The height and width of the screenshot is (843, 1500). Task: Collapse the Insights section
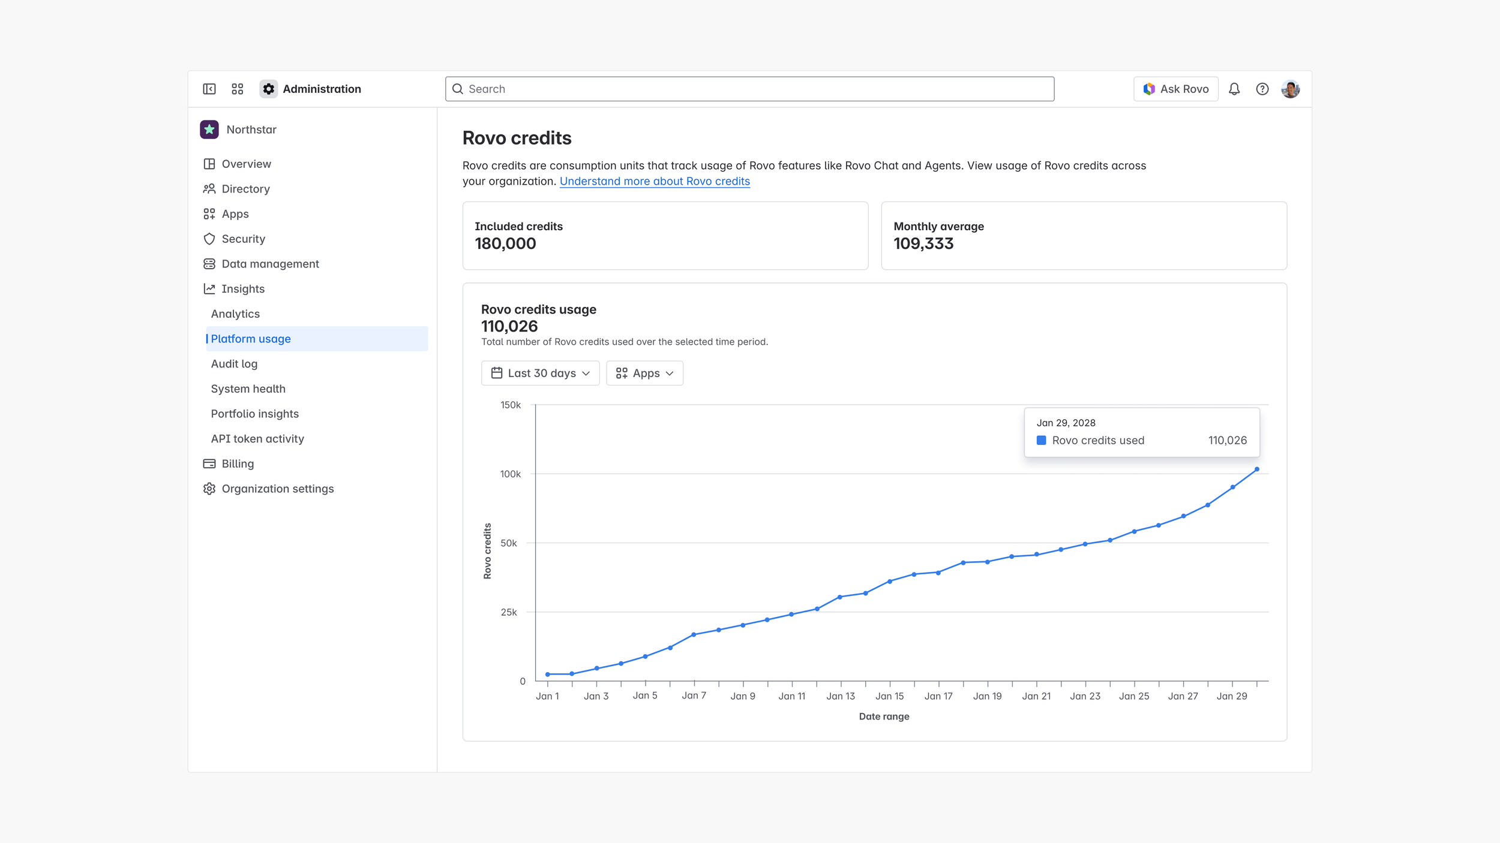click(242, 289)
